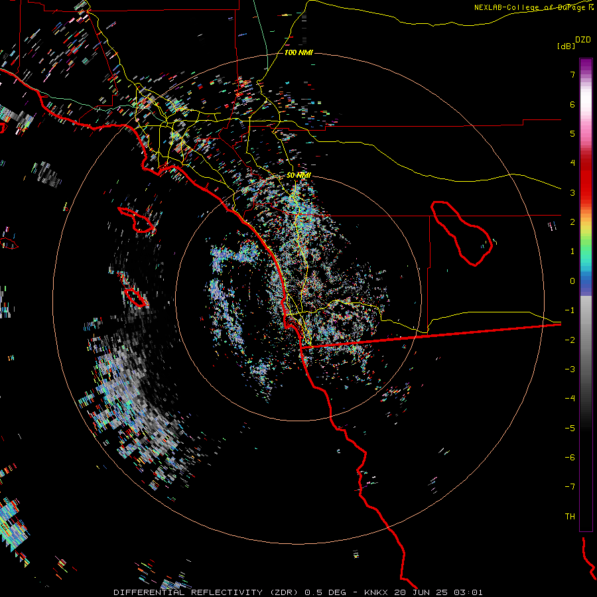Click the [dB] unit label
The width and height of the screenshot is (597, 597).
pos(566,46)
